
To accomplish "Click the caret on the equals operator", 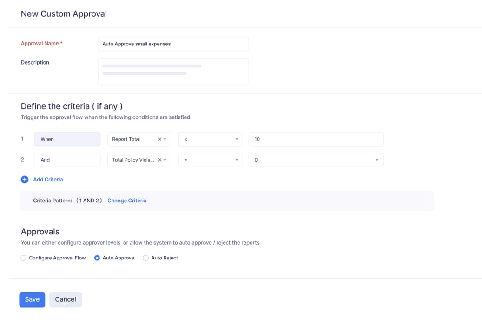I will click(x=236, y=160).
